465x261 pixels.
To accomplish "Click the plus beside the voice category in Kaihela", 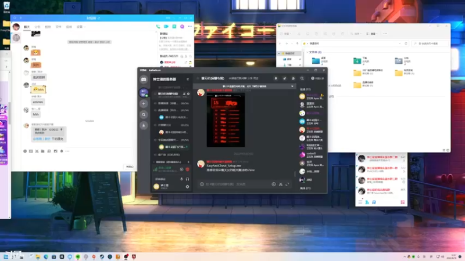I will click(x=188, y=162).
